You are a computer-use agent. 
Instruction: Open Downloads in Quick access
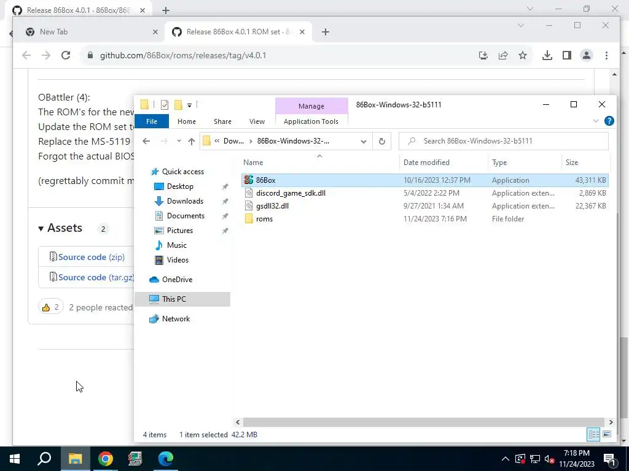[x=185, y=201]
